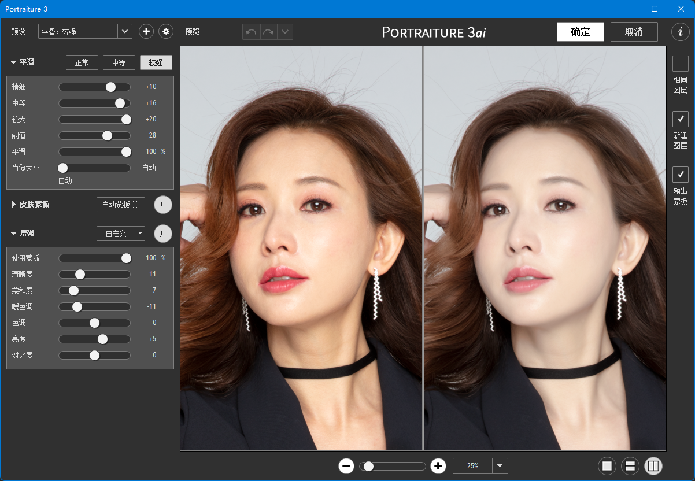Click the 暖色调 slider handle
Image resolution: width=695 pixels, height=481 pixels.
tap(77, 306)
